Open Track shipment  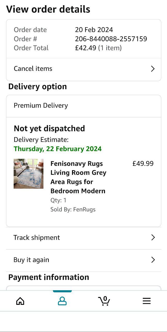pyautogui.click(x=84, y=238)
